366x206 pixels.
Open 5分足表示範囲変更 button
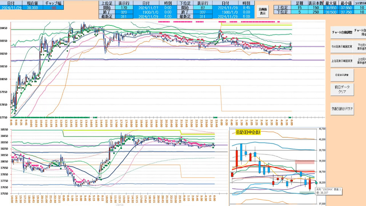coord(342,47)
